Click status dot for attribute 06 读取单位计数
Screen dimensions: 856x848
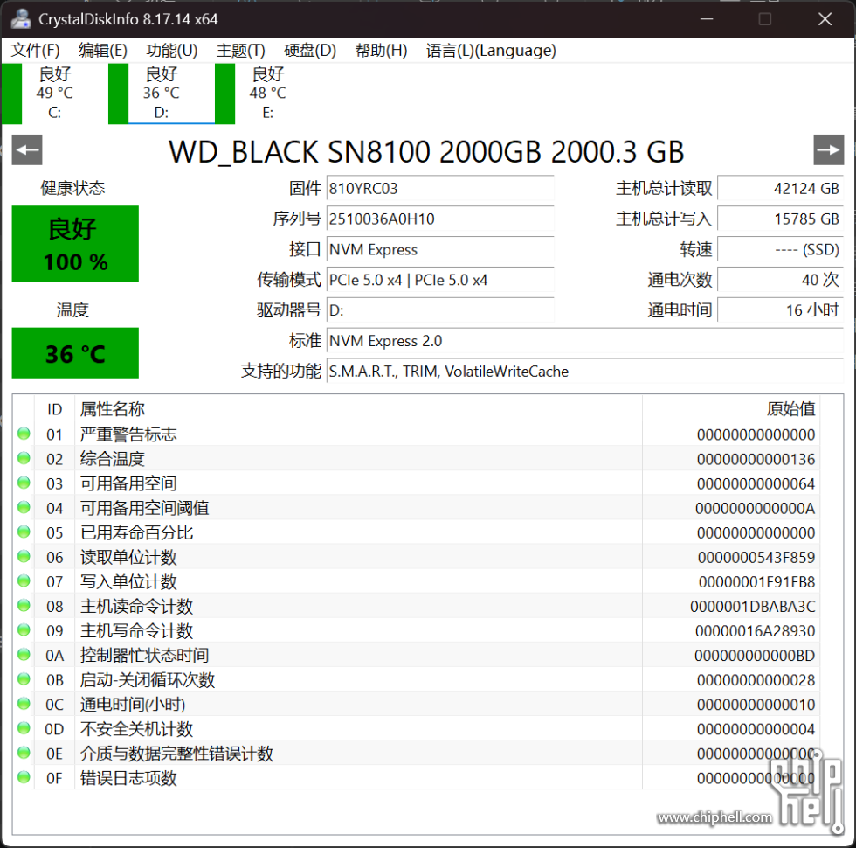coord(24,557)
